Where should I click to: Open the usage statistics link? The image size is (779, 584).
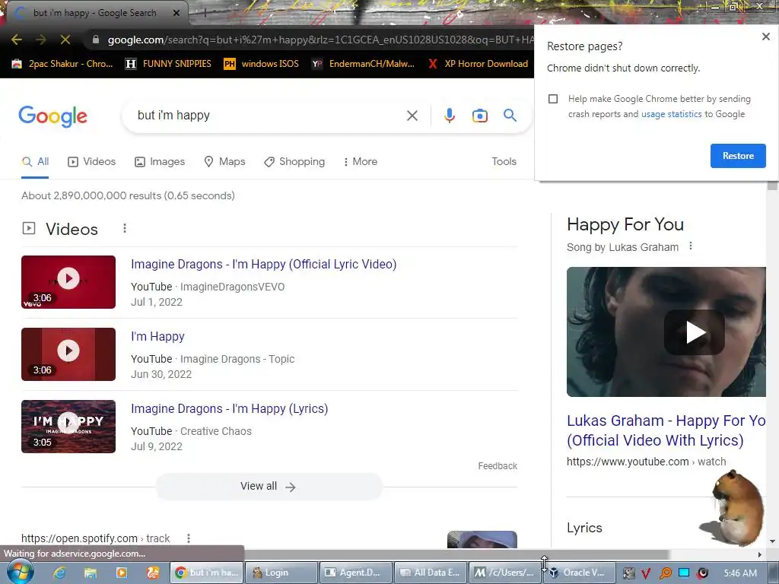[x=671, y=114]
